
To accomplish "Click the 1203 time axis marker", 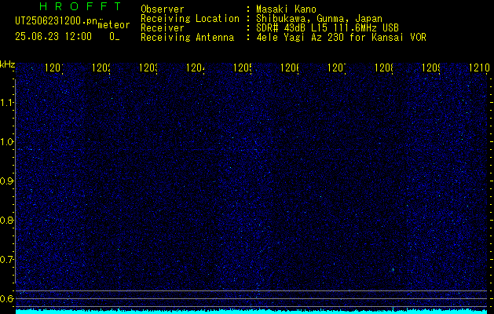I will [x=148, y=68].
